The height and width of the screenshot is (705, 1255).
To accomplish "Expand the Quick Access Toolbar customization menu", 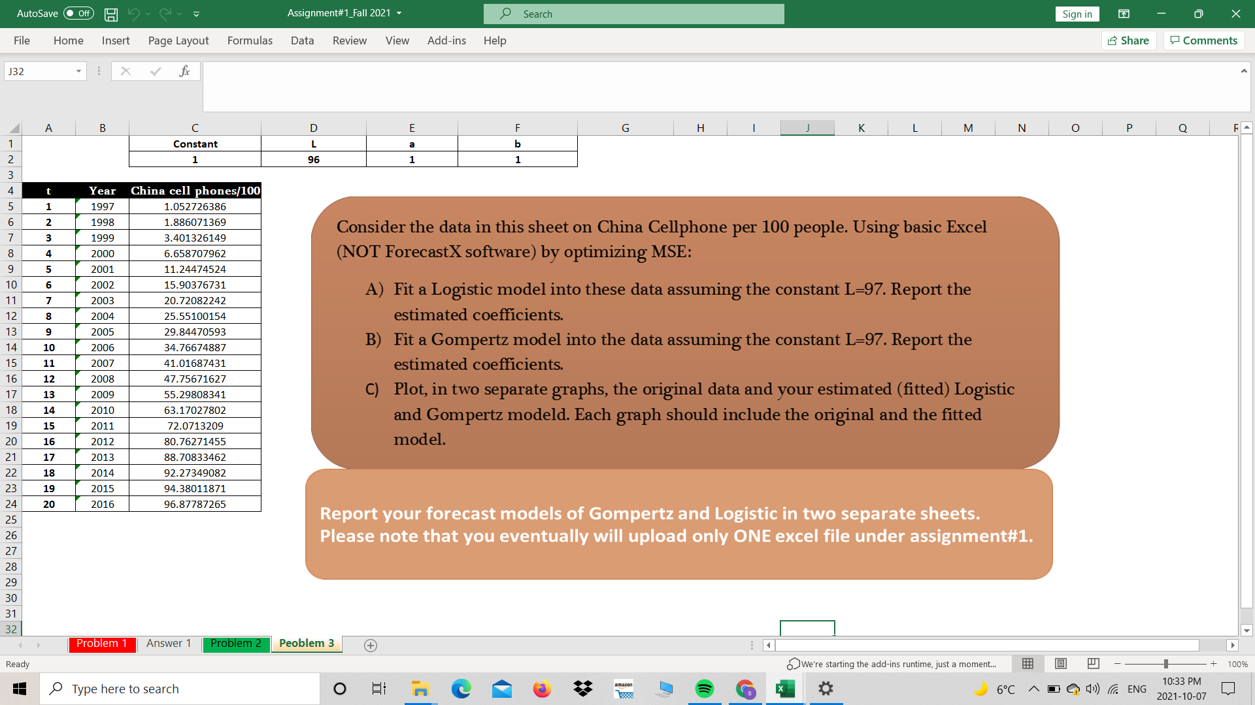I will pos(195,14).
